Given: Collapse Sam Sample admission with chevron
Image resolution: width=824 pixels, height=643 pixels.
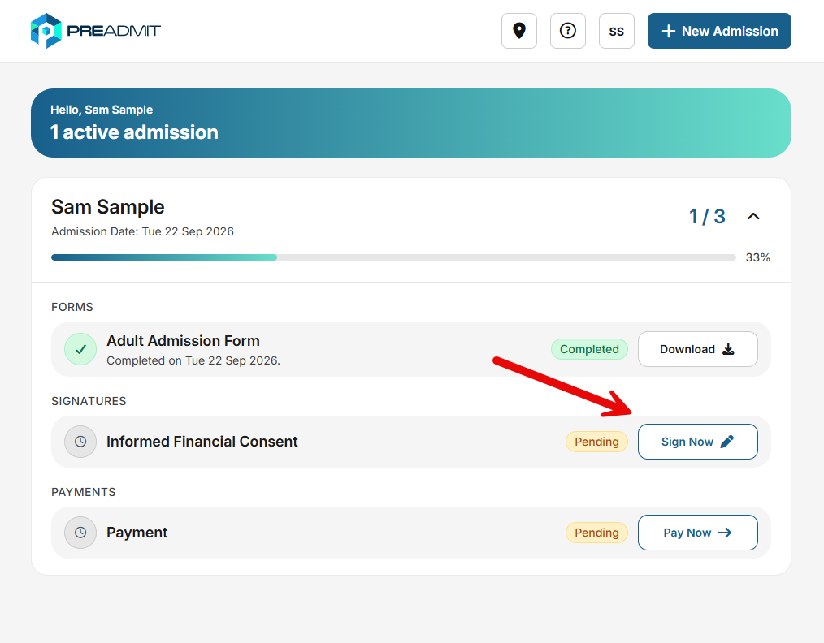Looking at the screenshot, I should (x=753, y=216).
